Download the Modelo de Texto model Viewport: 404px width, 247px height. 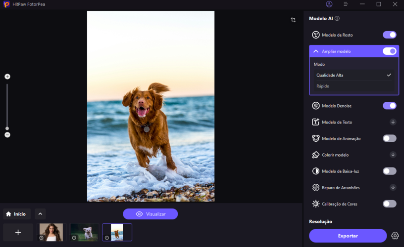(393, 122)
